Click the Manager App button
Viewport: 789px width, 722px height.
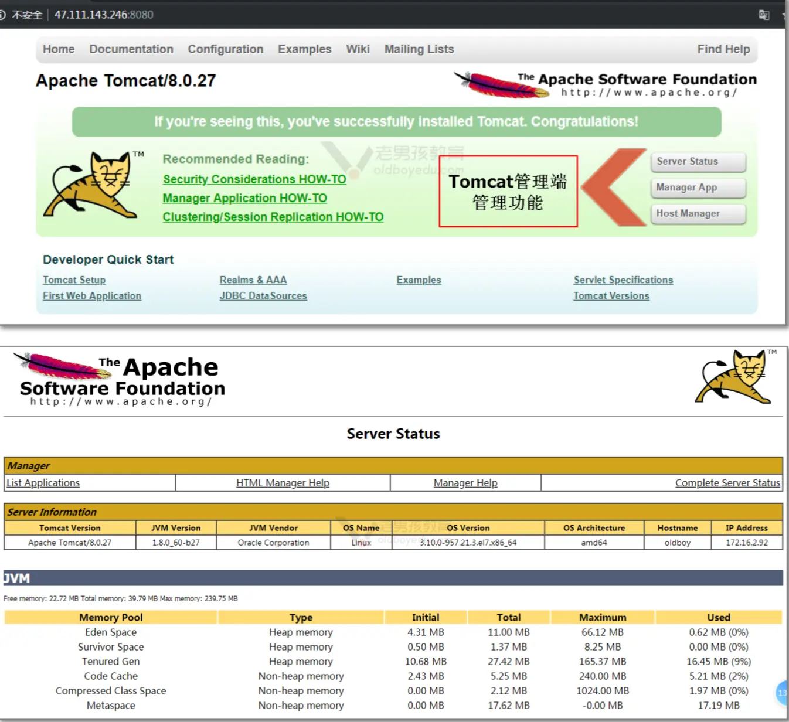coord(698,188)
